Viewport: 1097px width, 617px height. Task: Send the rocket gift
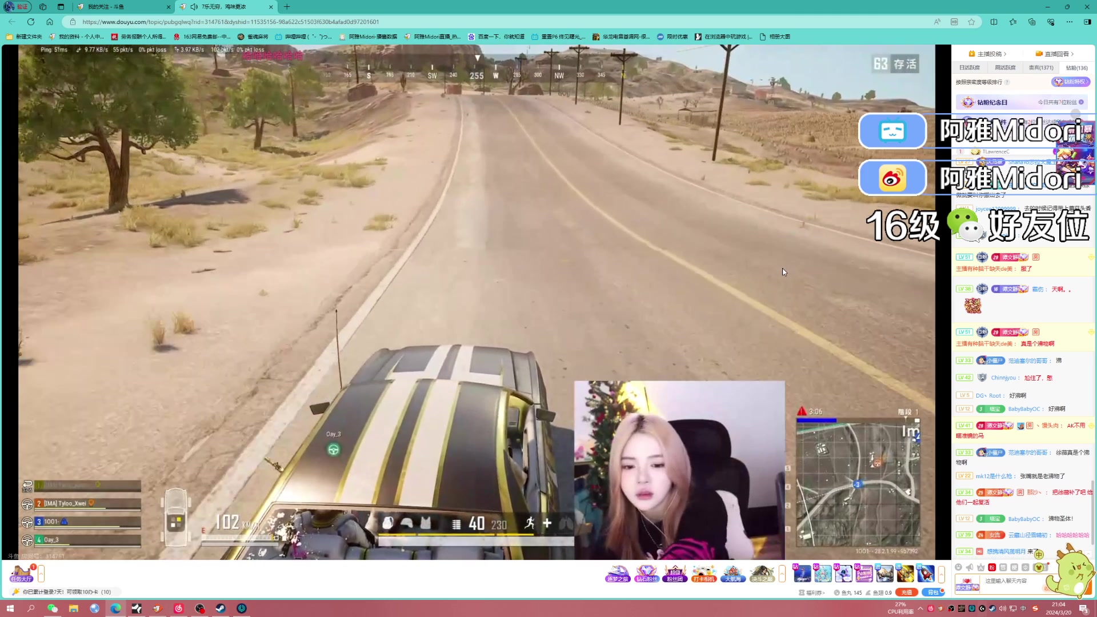[925, 573]
